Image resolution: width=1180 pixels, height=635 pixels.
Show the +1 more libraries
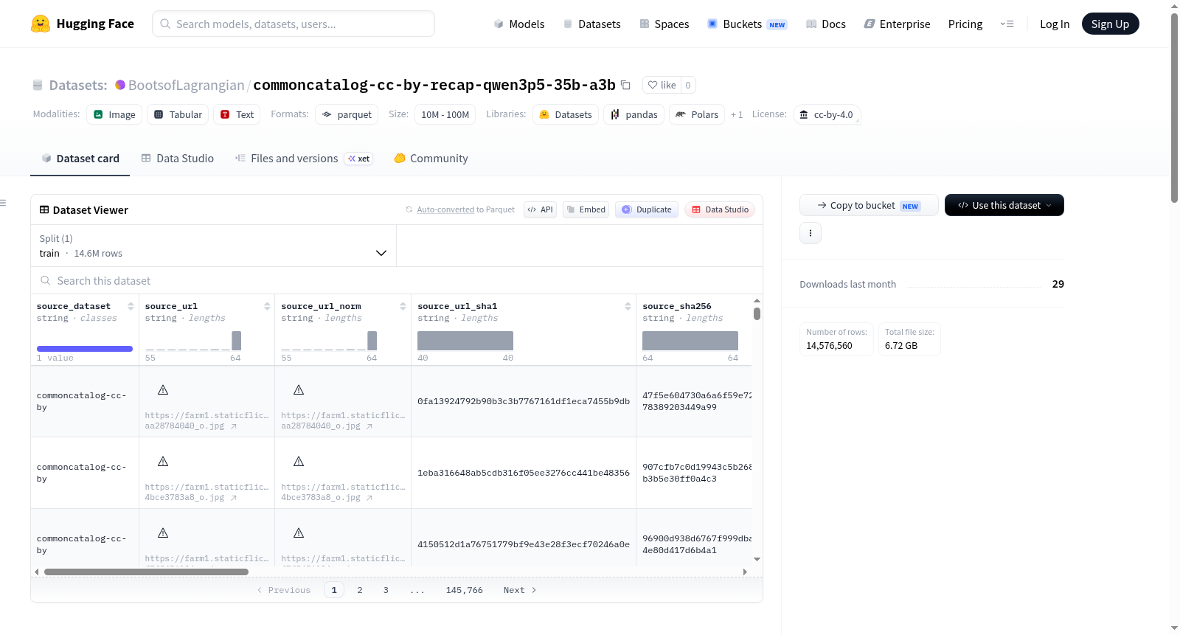pos(737,114)
